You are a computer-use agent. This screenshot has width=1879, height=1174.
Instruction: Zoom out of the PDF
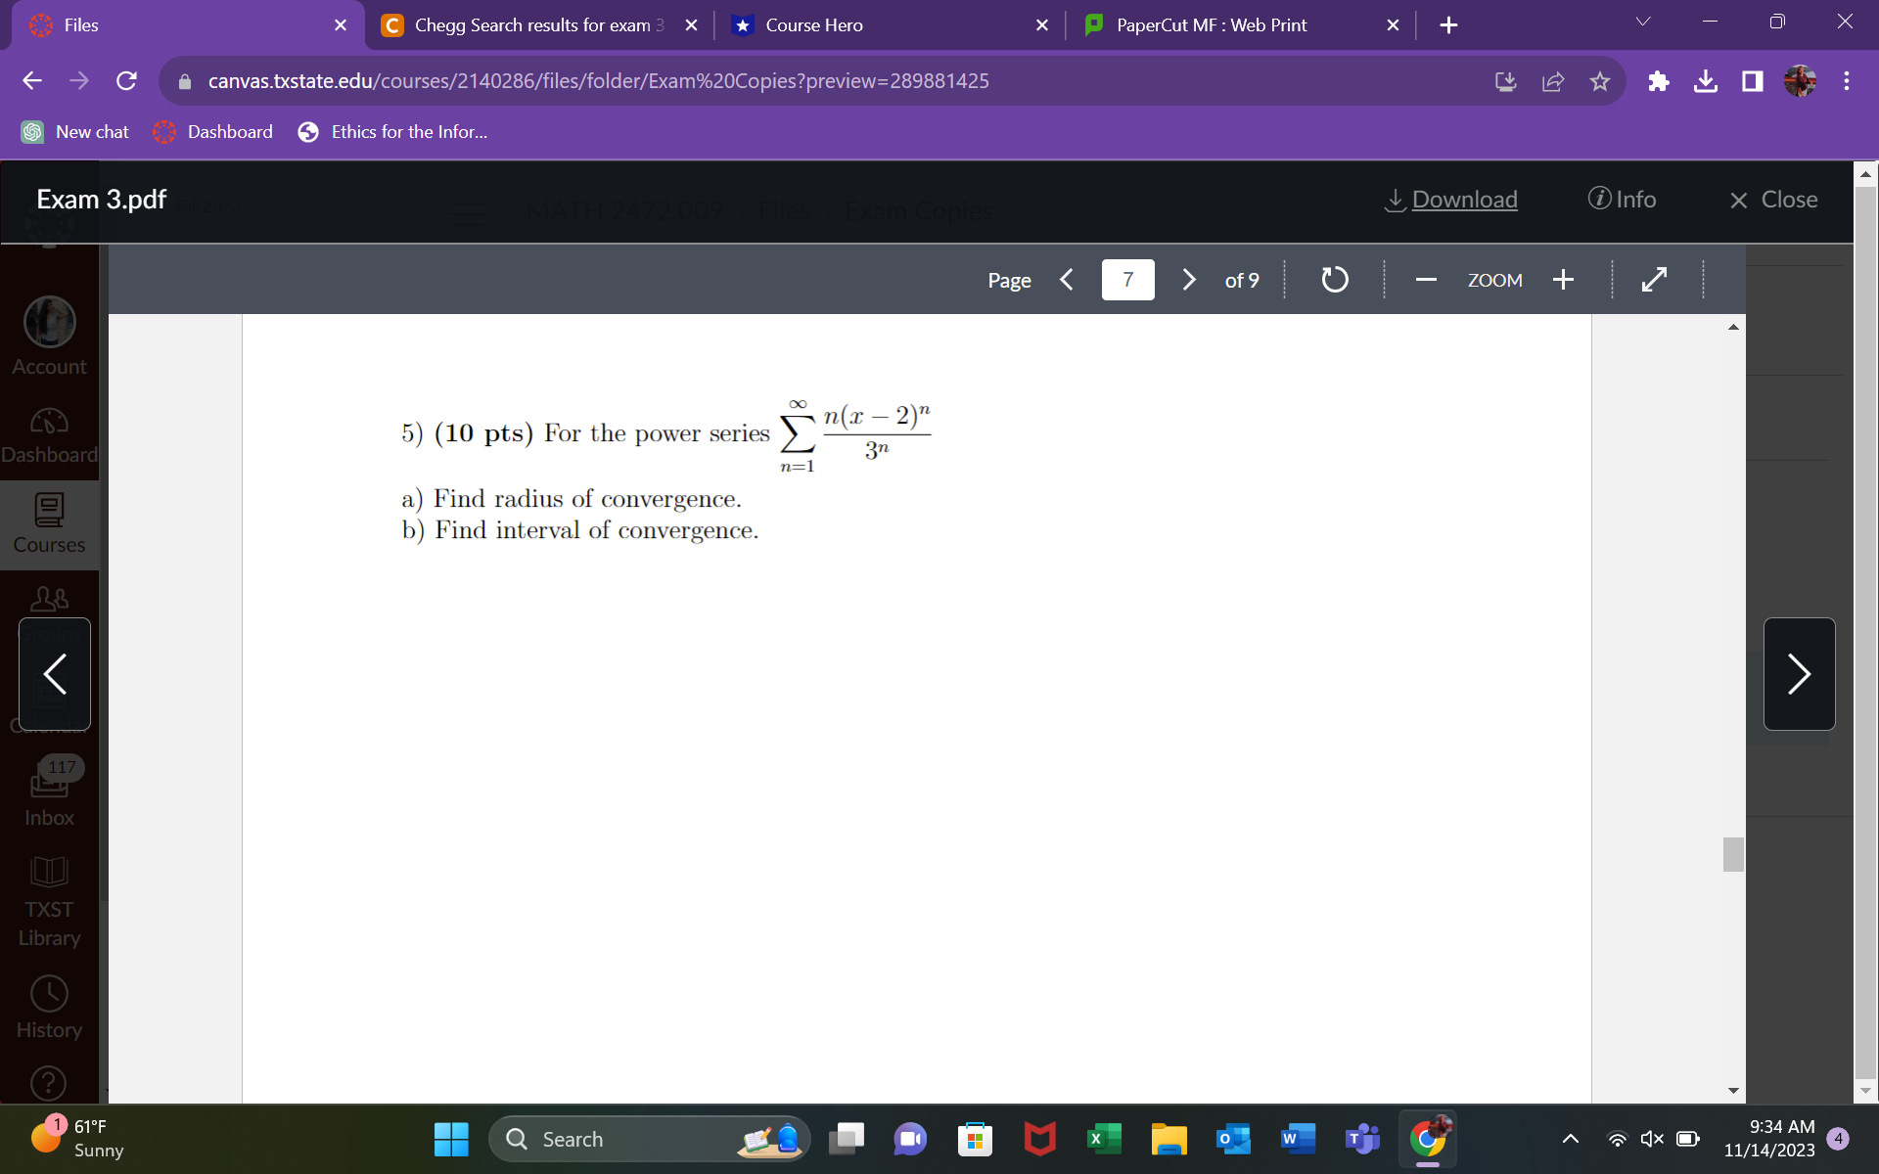pos(1425,280)
